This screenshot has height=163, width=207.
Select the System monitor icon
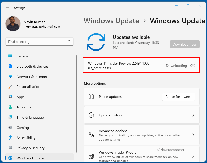10,56
